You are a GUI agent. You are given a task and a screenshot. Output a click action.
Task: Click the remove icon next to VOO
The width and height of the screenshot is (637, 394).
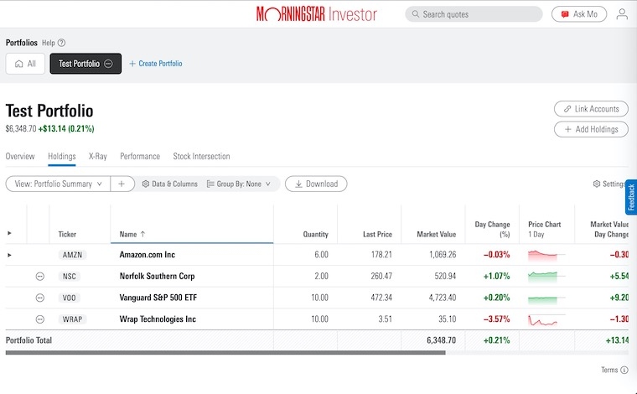click(x=39, y=298)
